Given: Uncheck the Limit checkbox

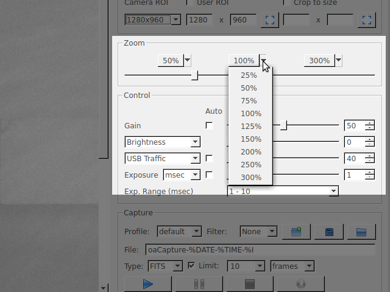Looking at the screenshot, I should tap(191, 266).
